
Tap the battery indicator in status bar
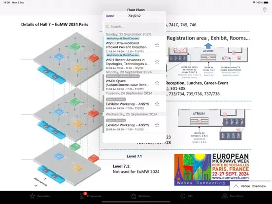[266, 2]
